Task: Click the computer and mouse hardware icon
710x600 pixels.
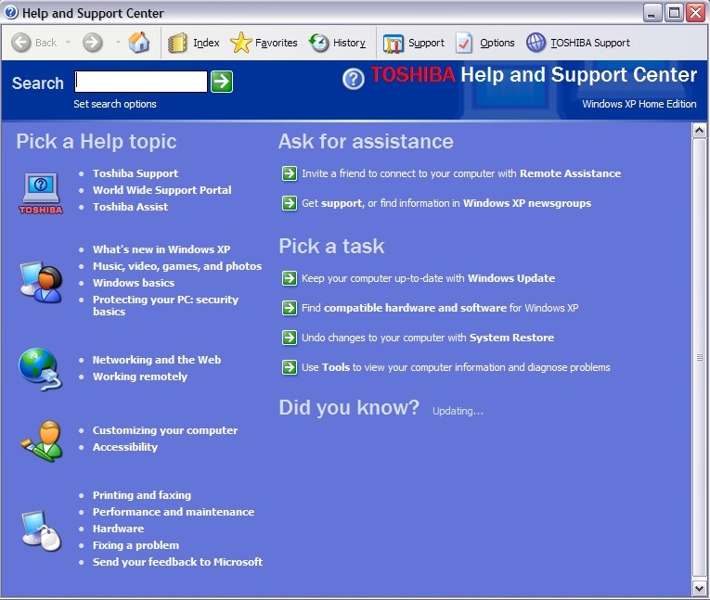Action: [42, 530]
